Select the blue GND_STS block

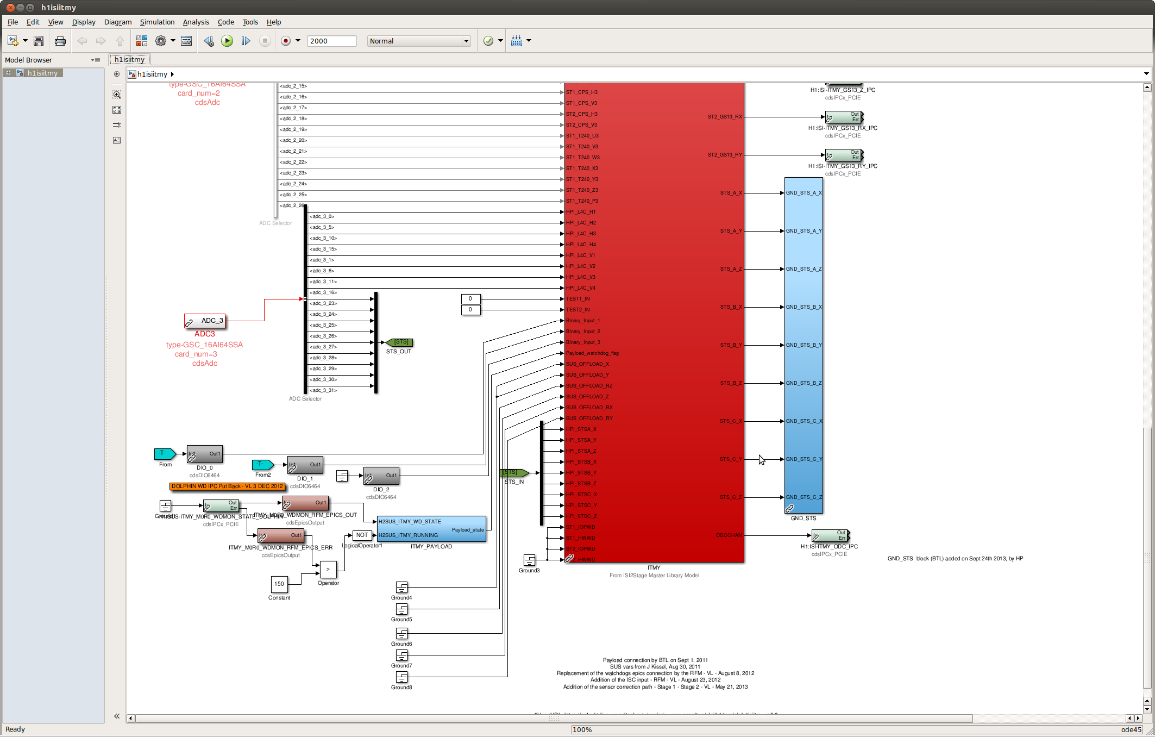(804, 345)
